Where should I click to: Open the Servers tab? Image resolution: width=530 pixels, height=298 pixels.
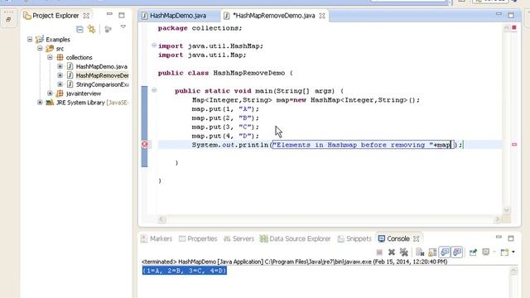[238, 238]
